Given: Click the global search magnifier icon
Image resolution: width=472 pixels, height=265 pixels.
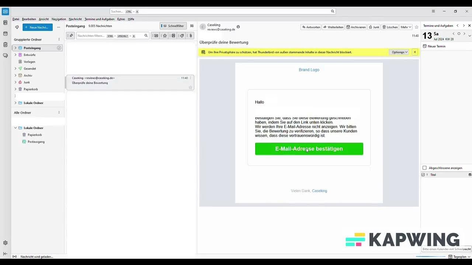Looking at the screenshot, I should point(332,11).
